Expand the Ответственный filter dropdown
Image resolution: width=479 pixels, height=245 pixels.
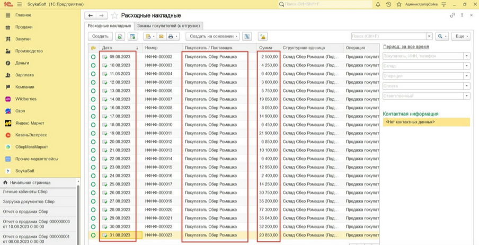click(466, 96)
